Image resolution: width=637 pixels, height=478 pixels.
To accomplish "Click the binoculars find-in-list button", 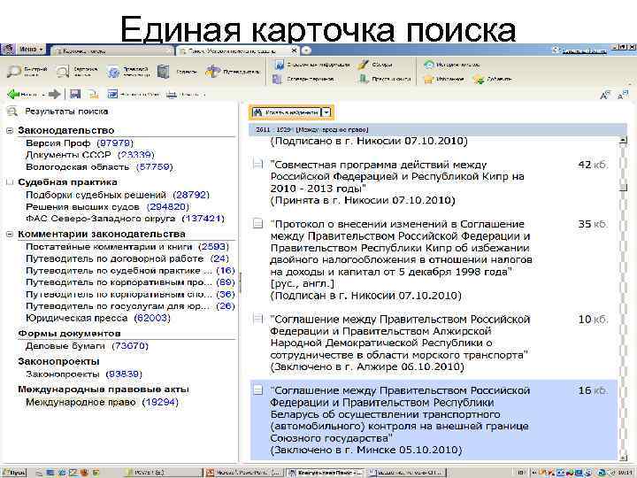I will [285, 112].
